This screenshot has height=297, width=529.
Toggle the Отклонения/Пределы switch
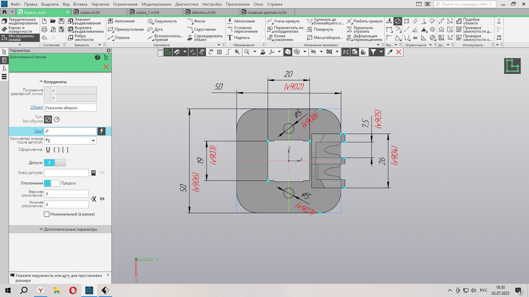click(x=52, y=183)
